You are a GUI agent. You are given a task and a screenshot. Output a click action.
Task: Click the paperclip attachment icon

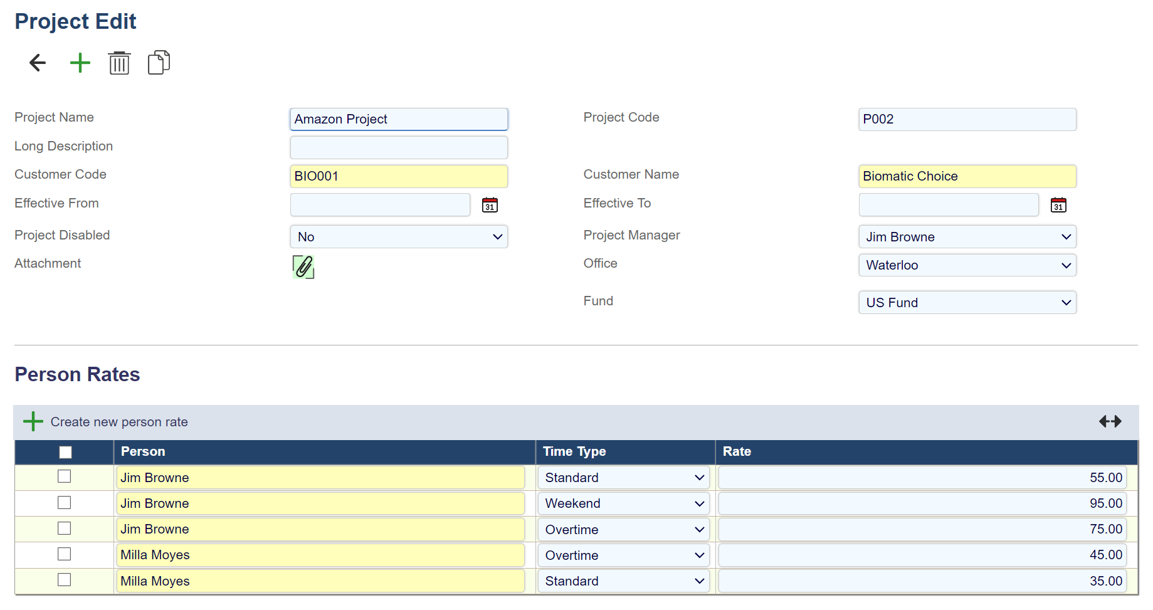pyautogui.click(x=303, y=267)
